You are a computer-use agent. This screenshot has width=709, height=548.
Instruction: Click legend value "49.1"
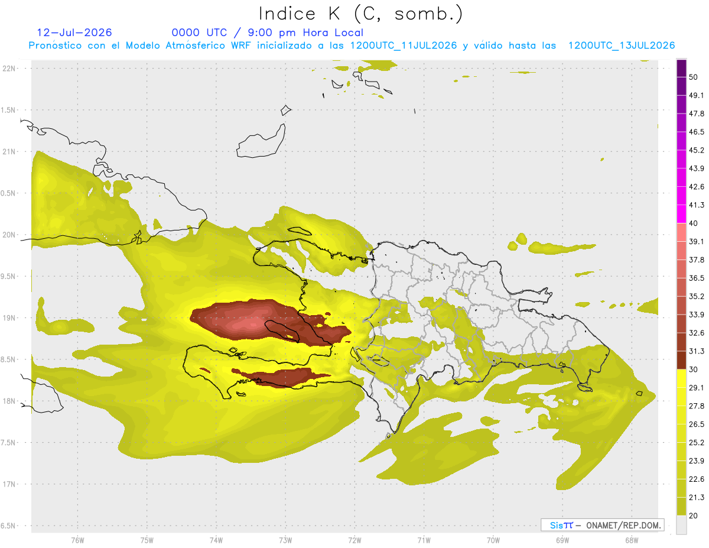pos(697,95)
